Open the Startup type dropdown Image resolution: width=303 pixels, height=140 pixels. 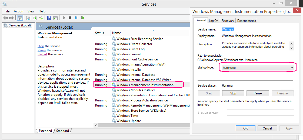(258, 68)
